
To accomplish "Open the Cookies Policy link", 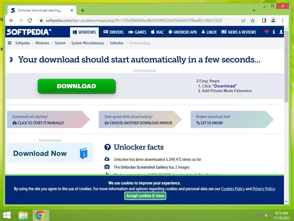I will coord(233,189).
